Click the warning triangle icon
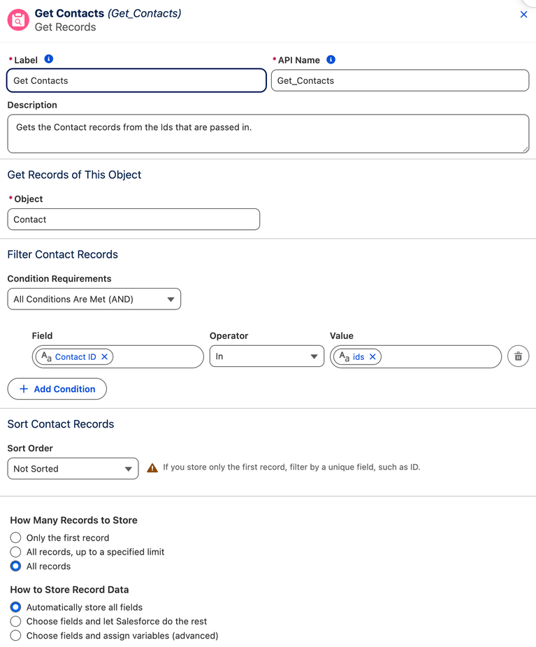 [x=152, y=467]
